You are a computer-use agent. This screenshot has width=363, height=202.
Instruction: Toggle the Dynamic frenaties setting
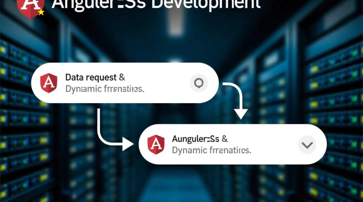pyautogui.click(x=105, y=89)
